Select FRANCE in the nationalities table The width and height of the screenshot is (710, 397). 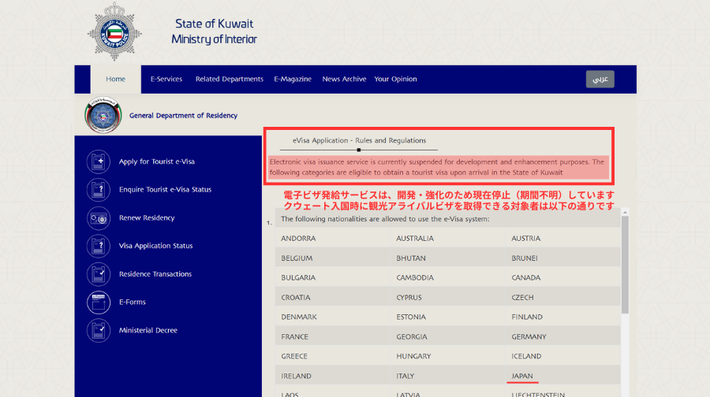click(x=294, y=337)
